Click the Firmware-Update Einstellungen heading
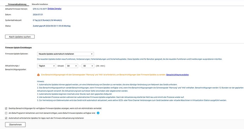244x129 pixels. tap(18, 48)
